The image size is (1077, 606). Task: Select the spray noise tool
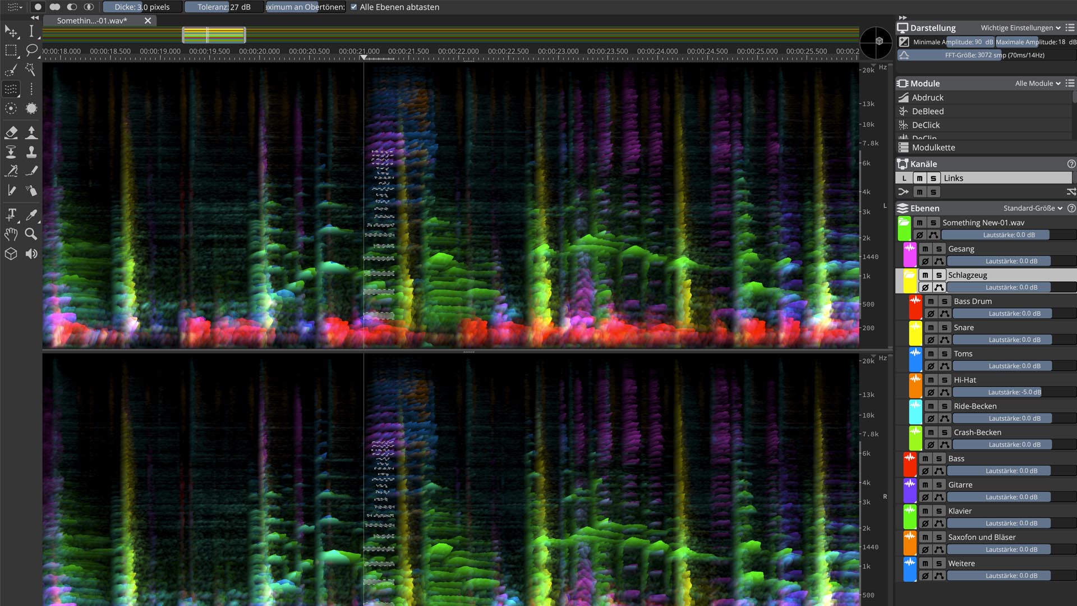point(31,190)
